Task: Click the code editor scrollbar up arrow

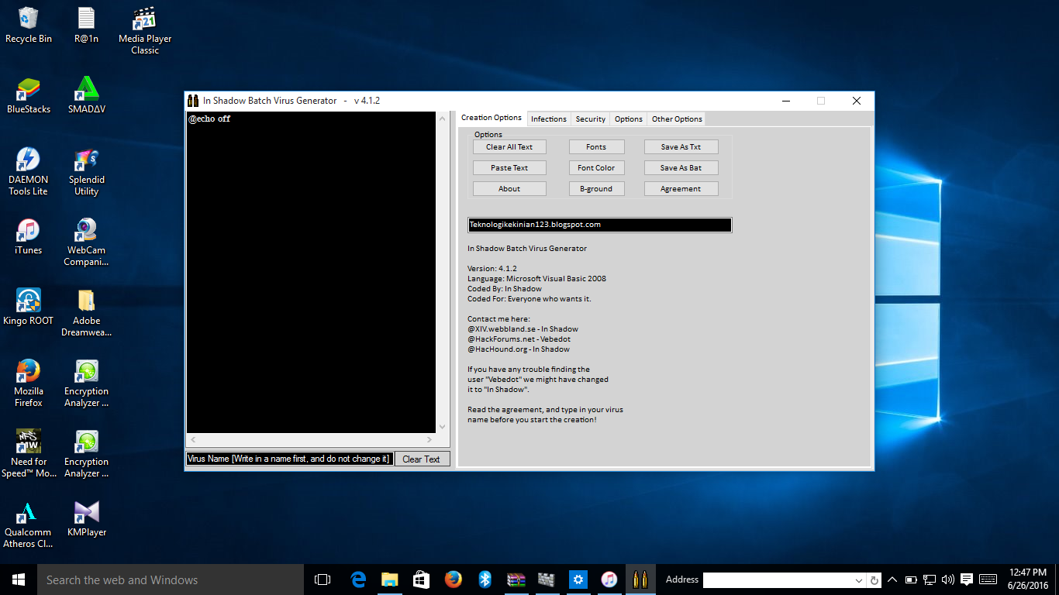Action: click(x=443, y=119)
